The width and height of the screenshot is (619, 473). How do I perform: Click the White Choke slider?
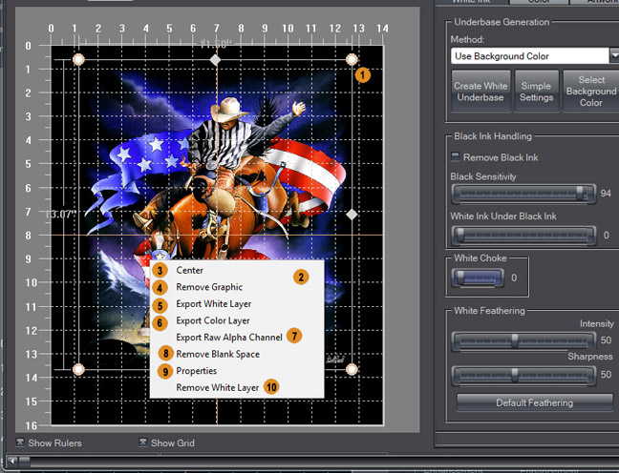[x=478, y=278]
